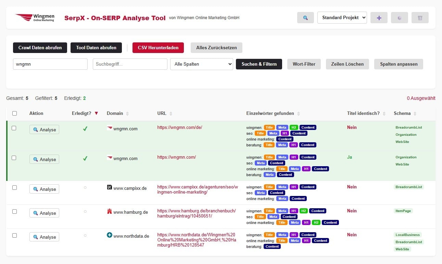Click favicon in the wngmn.com/de/ row
The width and height of the screenshot is (442, 264).
pyautogui.click(x=110, y=128)
